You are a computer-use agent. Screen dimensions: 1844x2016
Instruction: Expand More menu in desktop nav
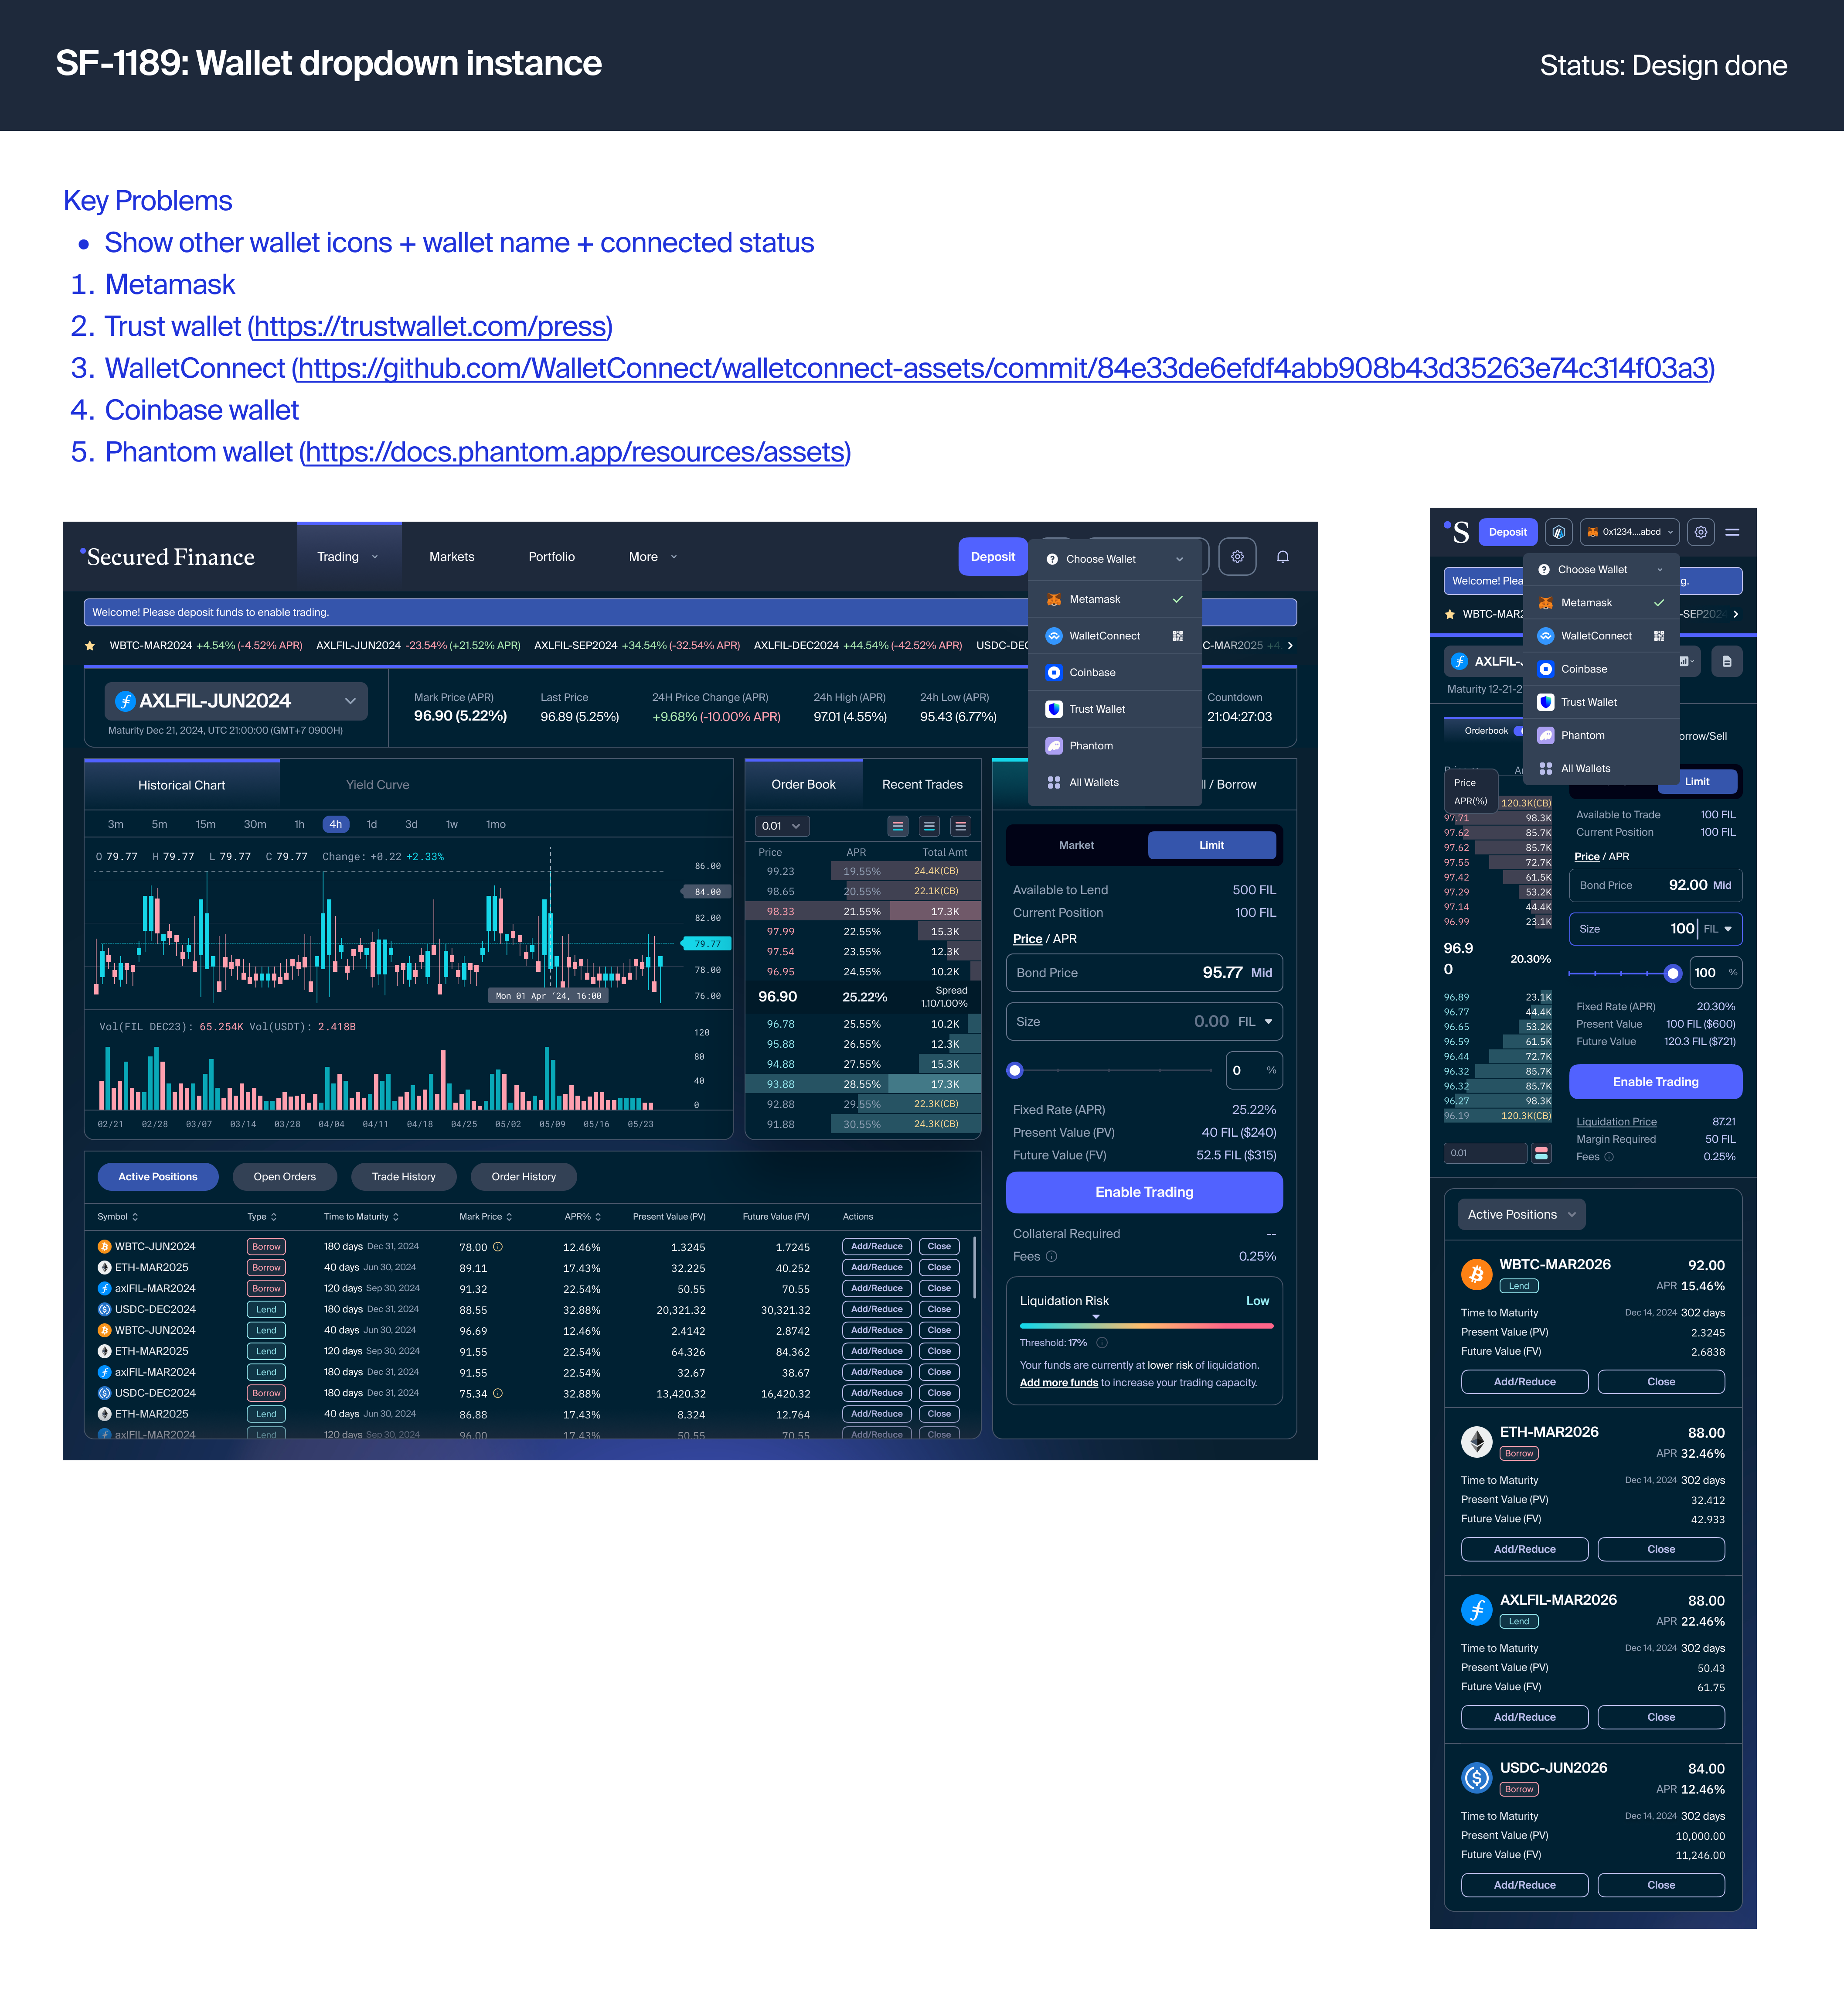coord(653,557)
